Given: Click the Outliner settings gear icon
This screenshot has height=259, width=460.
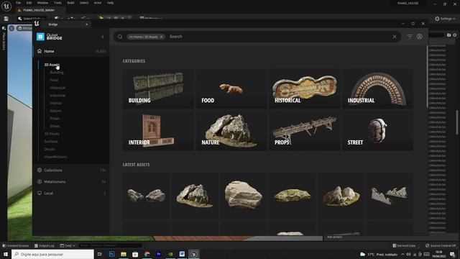Looking at the screenshot, I should point(455,35).
